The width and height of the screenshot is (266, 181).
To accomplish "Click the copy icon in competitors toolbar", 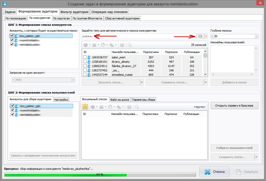I will [112, 45].
